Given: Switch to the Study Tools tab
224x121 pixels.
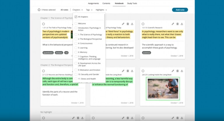Looking at the screenshot, I should pos(132,3).
